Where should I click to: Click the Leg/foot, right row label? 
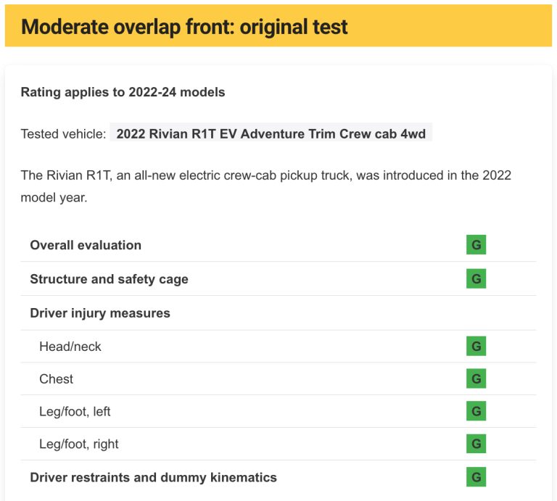click(x=79, y=444)
